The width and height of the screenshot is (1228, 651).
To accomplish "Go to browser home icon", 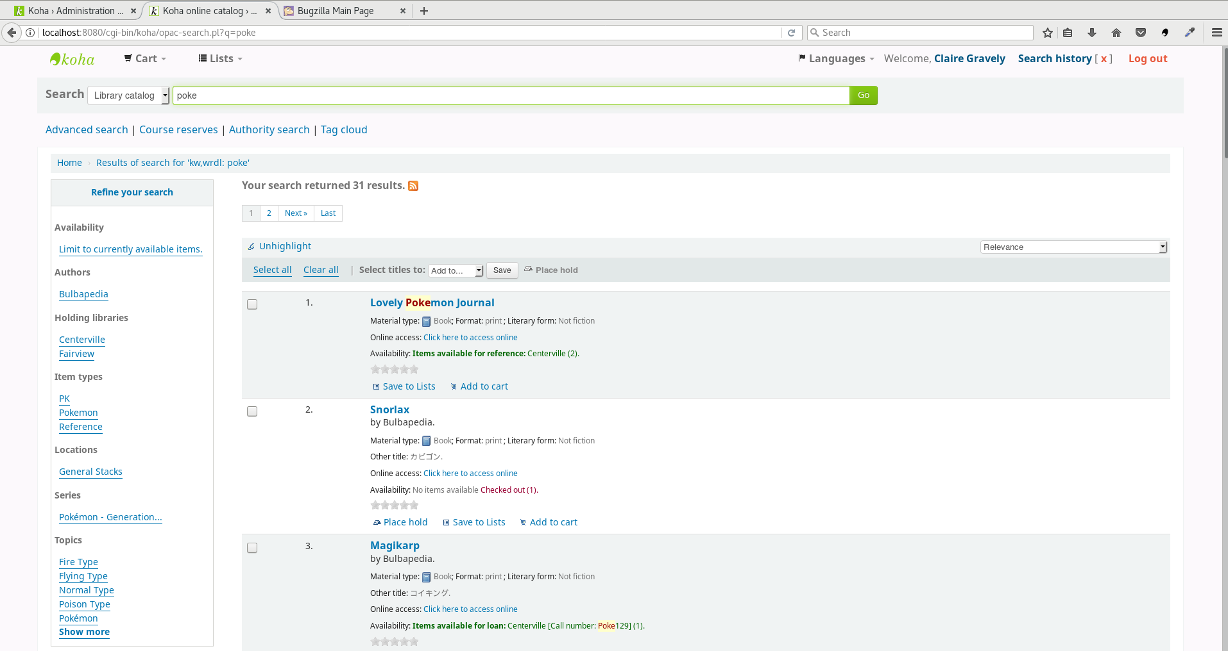I will [1116, 33].
